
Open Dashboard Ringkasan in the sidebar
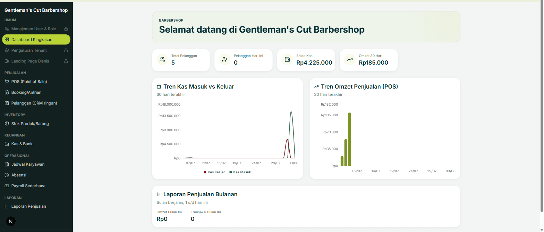(36, 40)
